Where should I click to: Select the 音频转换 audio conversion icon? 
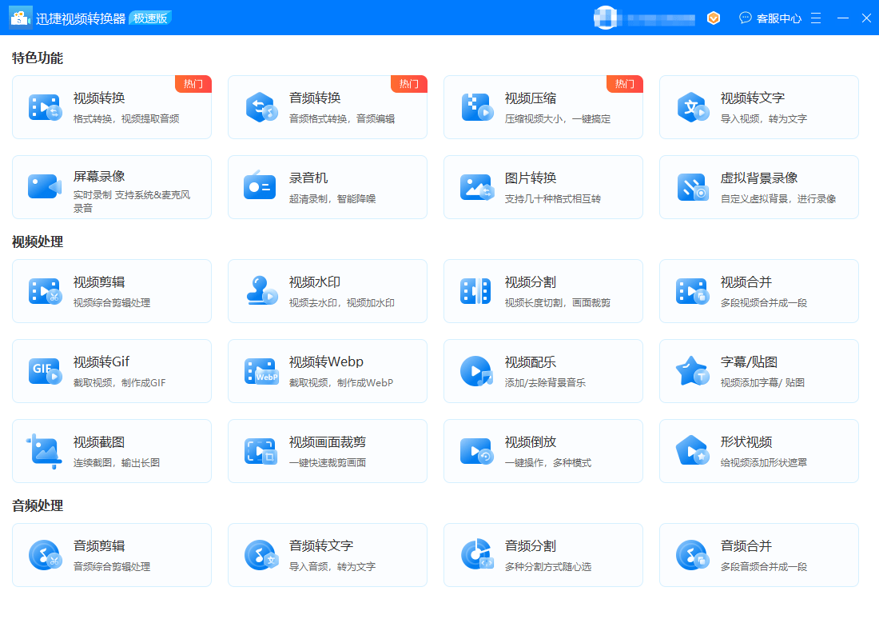pyautogui.click(x=261, y=106)
